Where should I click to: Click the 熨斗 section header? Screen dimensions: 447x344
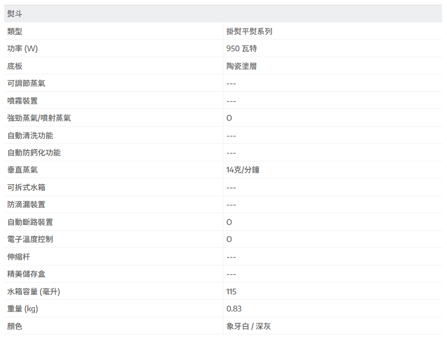15,14
